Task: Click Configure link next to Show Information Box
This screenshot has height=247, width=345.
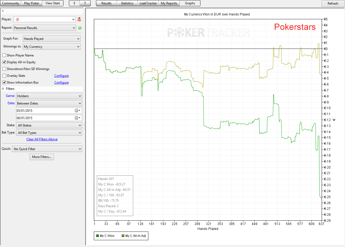Action: tap(62, 83)
